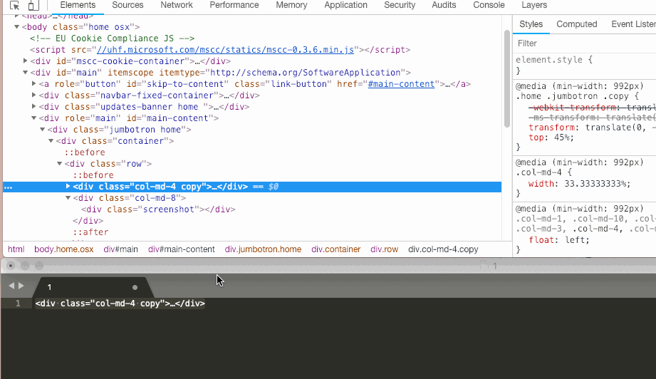Toggle the device toolbar icon
The image size is (656, 379).
click(33, 6)
